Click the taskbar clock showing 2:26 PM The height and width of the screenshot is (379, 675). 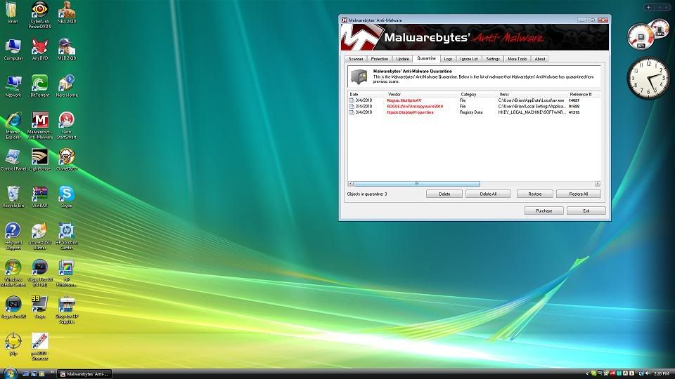(x=662, y=374)
